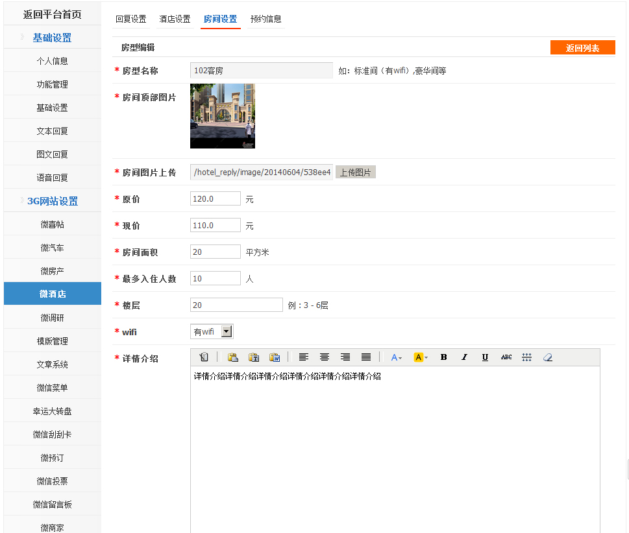Click the 房型名称 input field
Screen dimensions: 629x533
coord(261,71)
